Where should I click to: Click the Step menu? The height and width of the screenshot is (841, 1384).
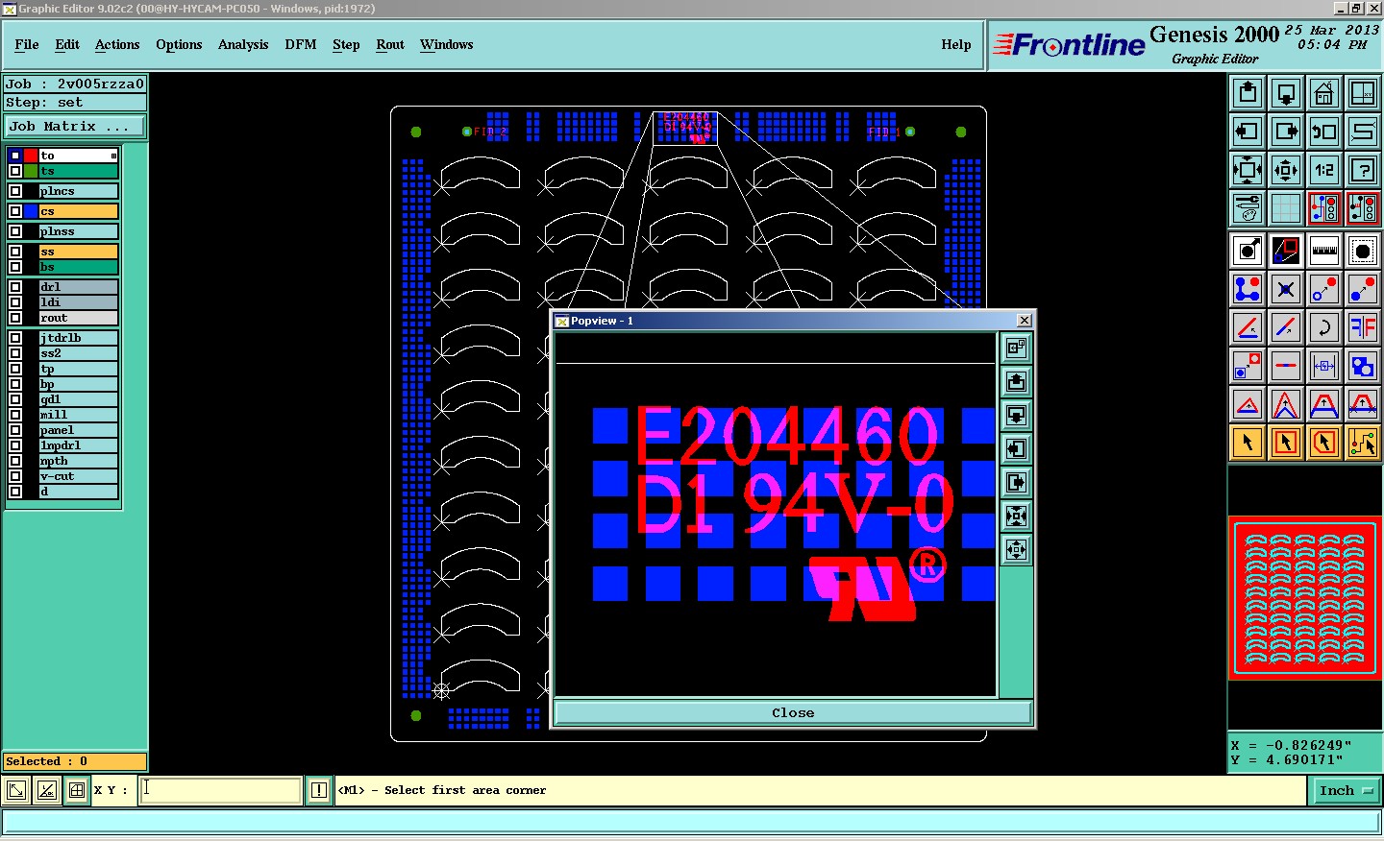click(x=346, y=44)
